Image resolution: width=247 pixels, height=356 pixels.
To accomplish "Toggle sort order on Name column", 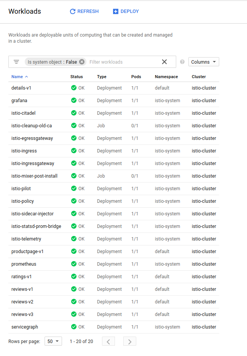I will pyautogui.click(x=20, y=77).
